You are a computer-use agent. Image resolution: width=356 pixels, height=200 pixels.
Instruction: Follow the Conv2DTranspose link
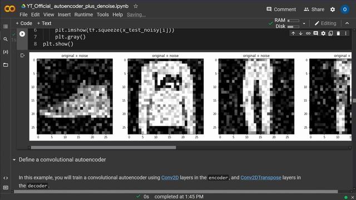[x=261, y=178]
